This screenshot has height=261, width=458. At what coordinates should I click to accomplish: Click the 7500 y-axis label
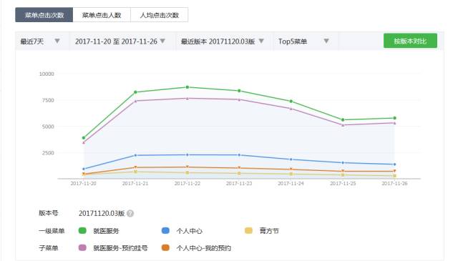click(48, 100)
